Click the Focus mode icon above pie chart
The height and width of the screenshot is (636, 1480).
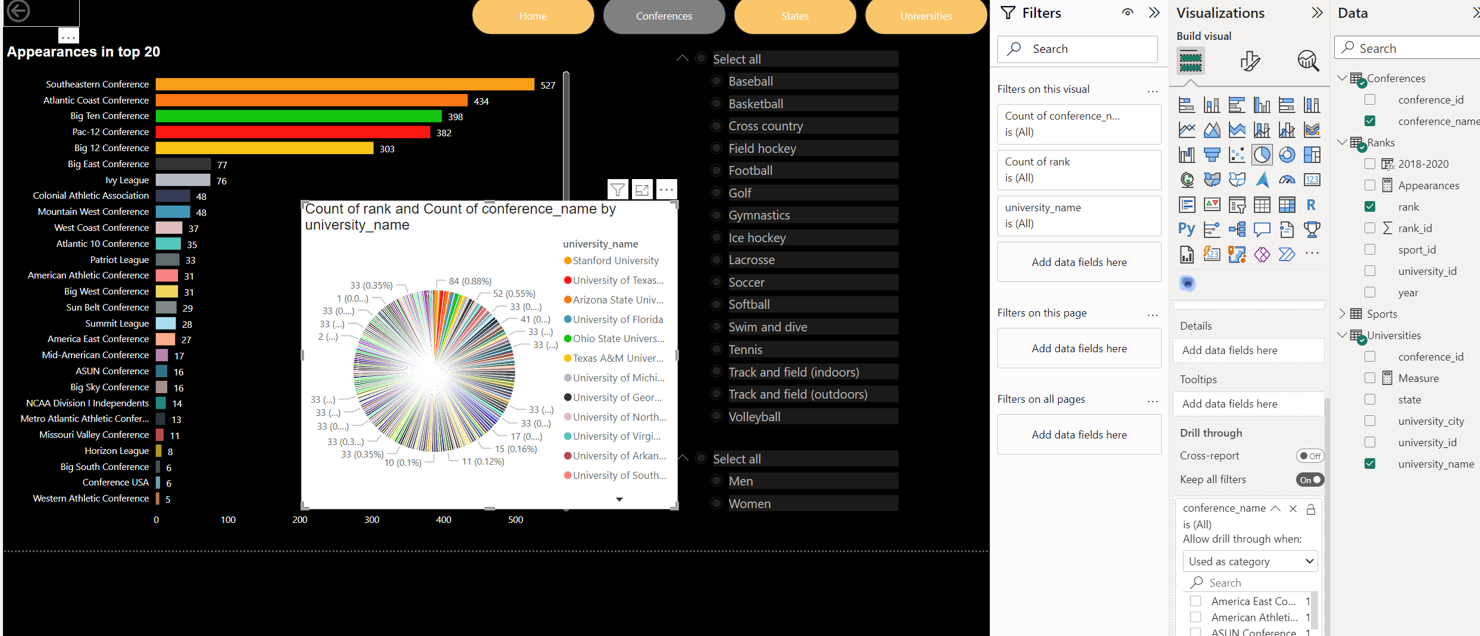click(642, 190)
